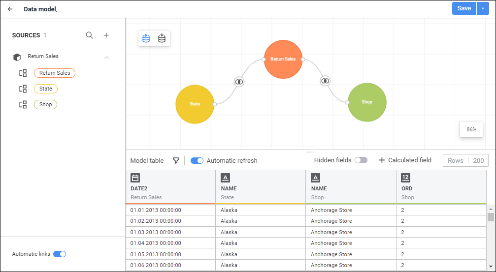Add a Calculated field
Image resolution: width=496 pixels, height=272 pixels.
point(405,160)
